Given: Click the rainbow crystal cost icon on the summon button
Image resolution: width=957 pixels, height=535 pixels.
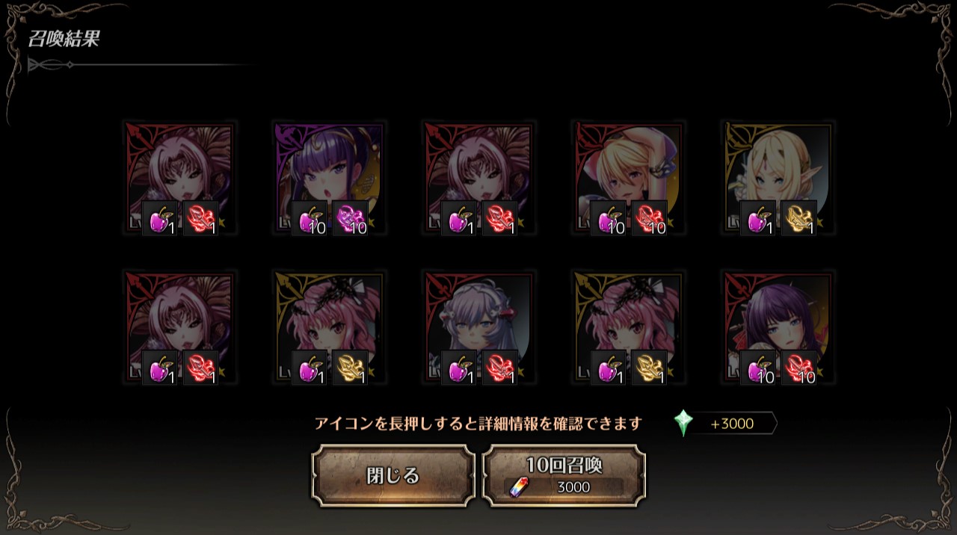Looking at the screenshot, I should click(x=518, y=487).
